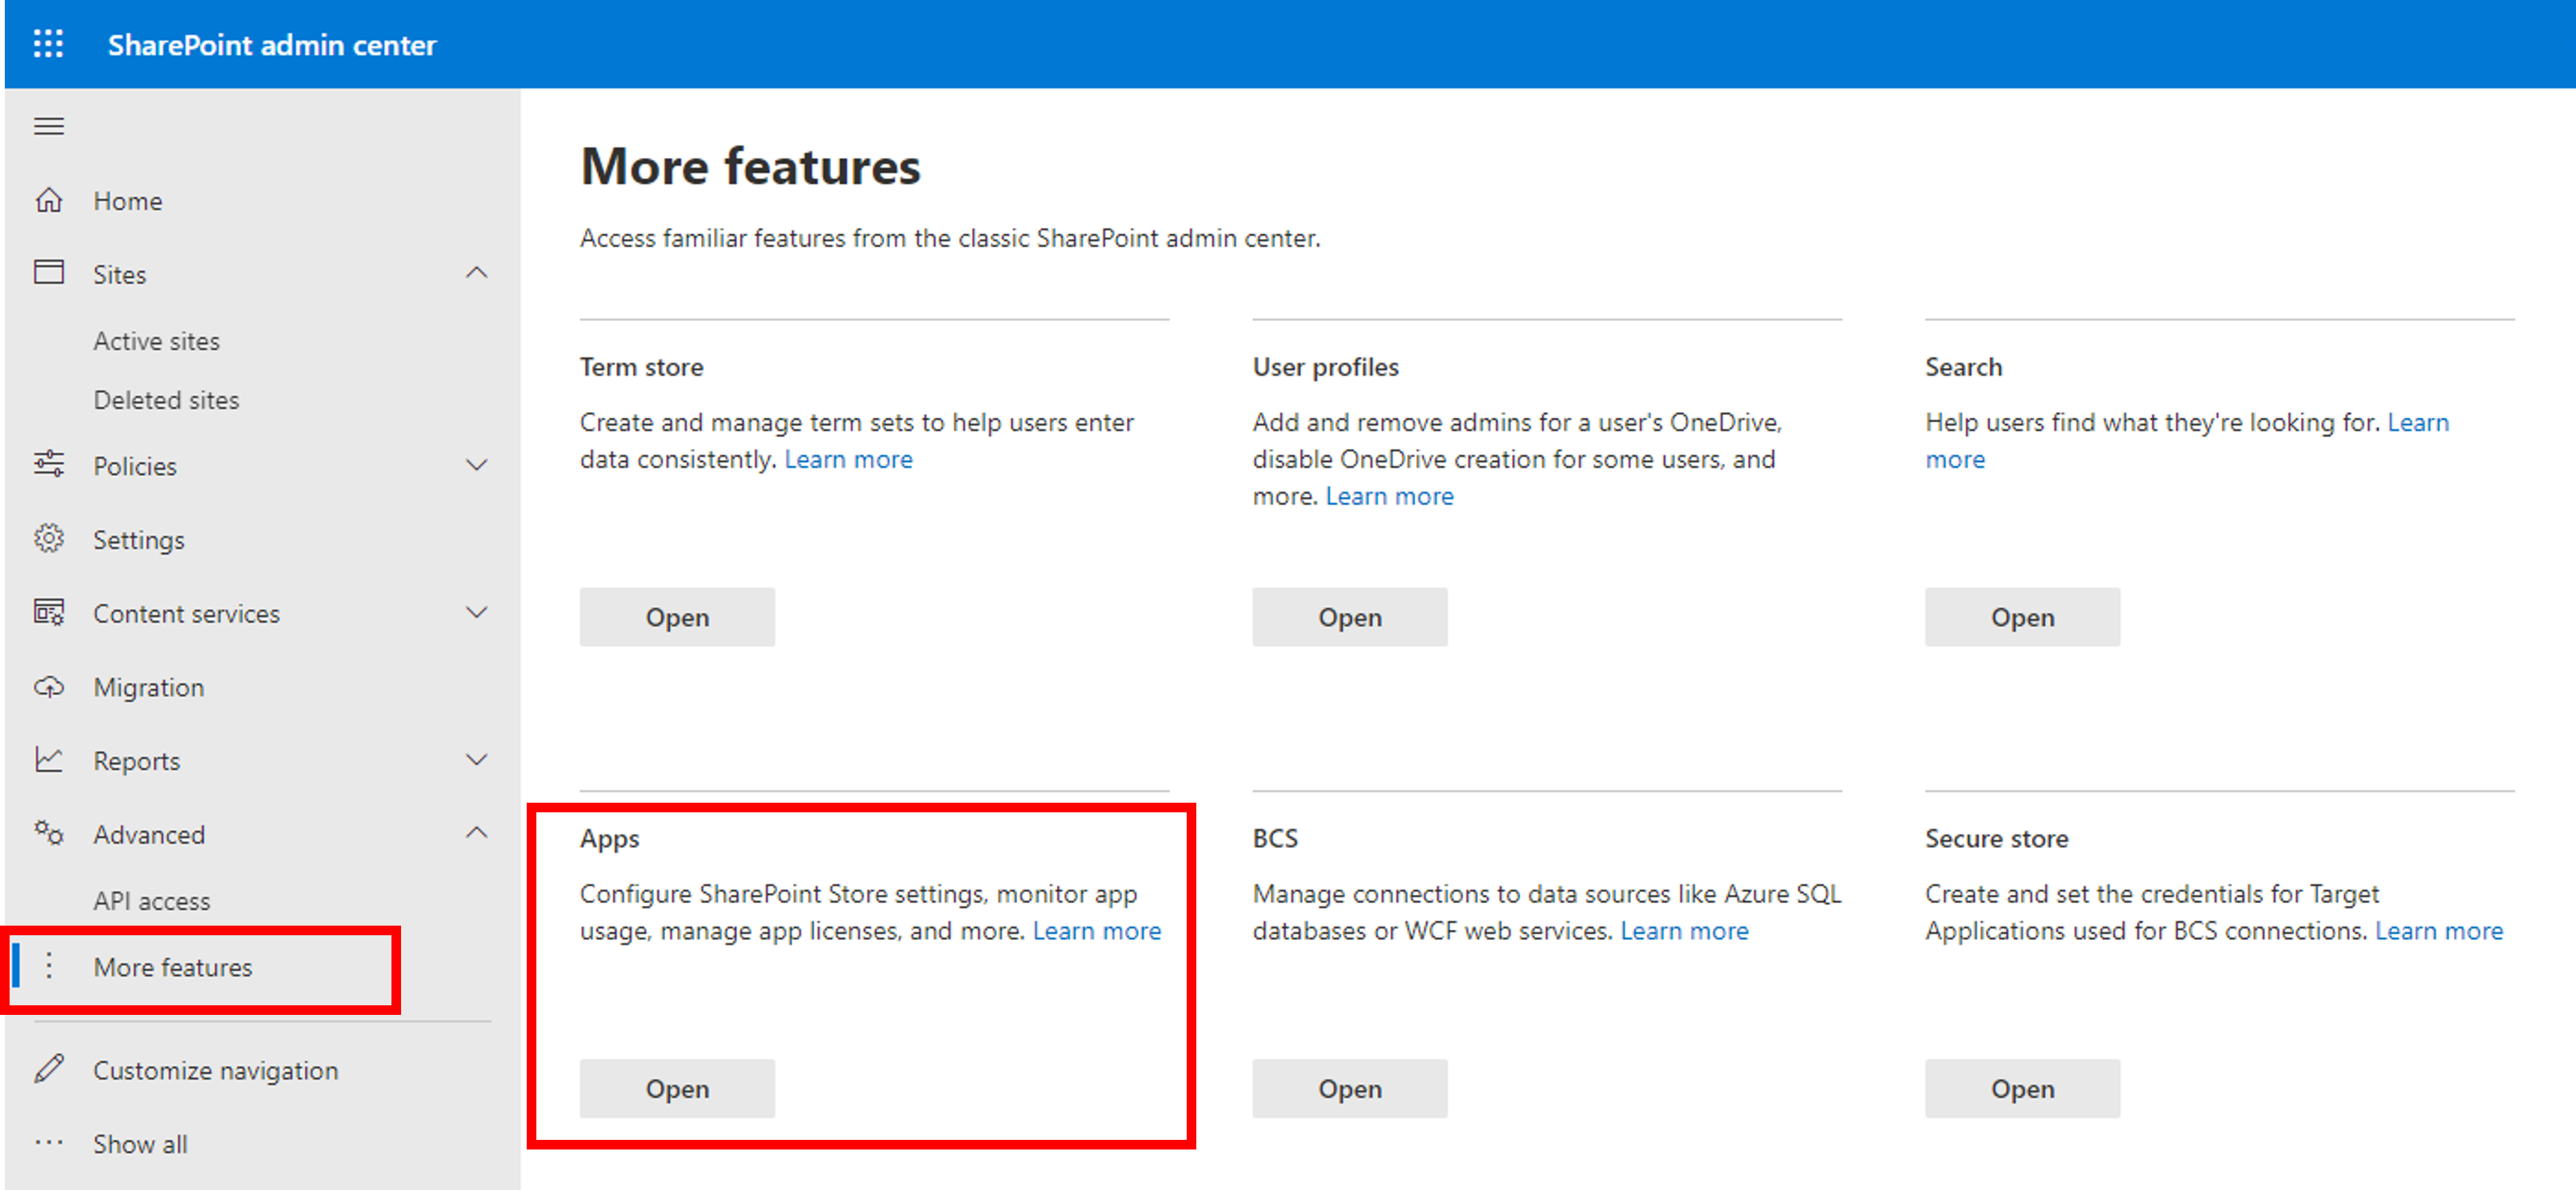Open the Term store feature
The width and height of the screenshot is (2576, 1190).
[x=677, y=617]
